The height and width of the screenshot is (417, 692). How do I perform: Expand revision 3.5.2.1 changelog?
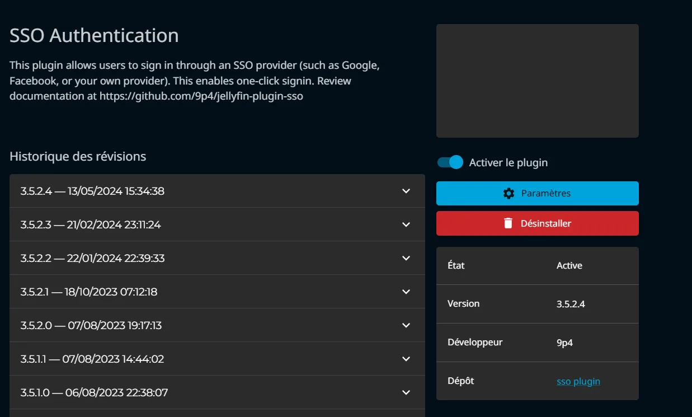(406, 292)
